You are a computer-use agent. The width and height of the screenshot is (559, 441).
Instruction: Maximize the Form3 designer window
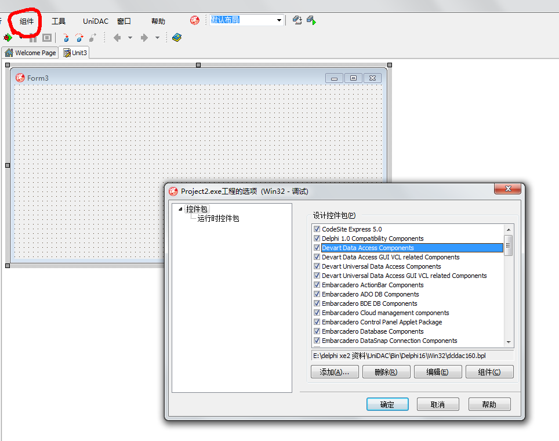pyautogui.click(x=353, y=78)
